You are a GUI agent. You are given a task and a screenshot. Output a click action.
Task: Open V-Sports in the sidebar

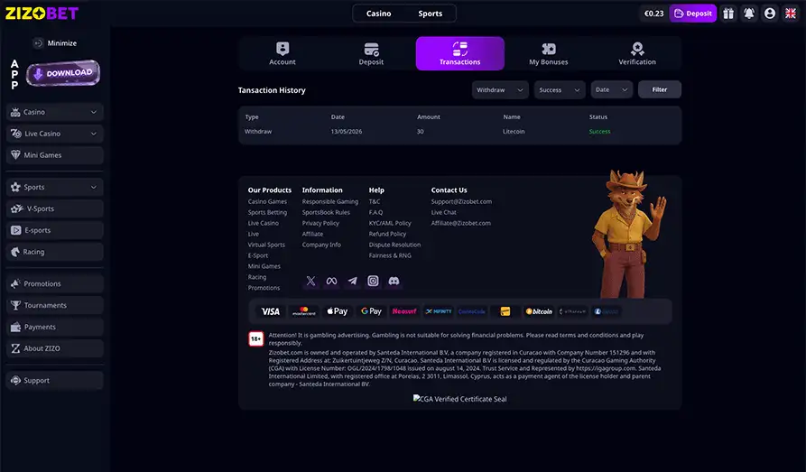click(54, 208)
